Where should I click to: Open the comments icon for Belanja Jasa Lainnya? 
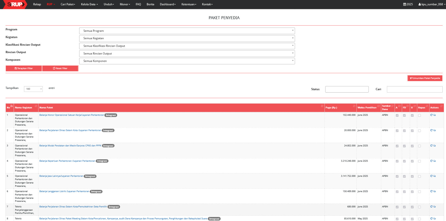[434, 176]
